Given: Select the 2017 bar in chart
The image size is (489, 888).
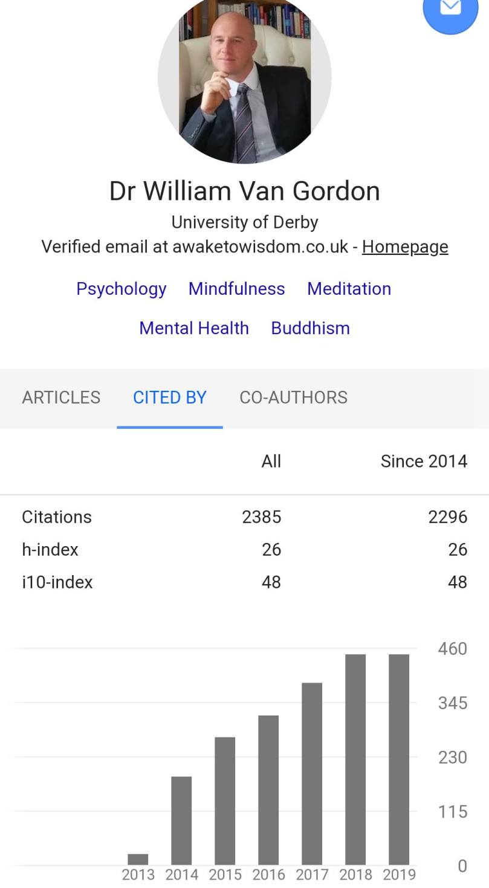Looking at the screenshot, I should [x=312, y=774].
